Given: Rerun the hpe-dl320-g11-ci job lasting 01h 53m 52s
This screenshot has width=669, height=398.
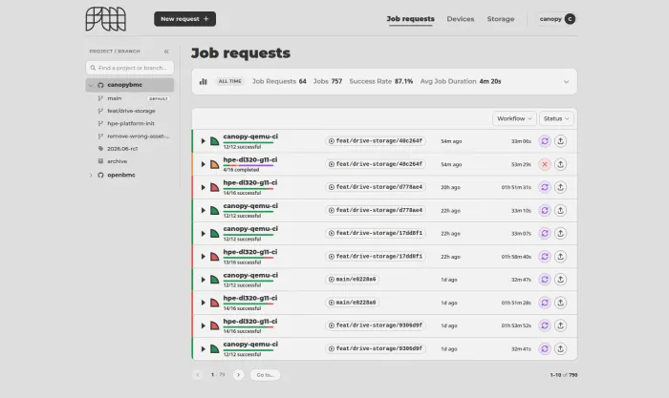Looking at the screenshot, I should tap(545, 325).
